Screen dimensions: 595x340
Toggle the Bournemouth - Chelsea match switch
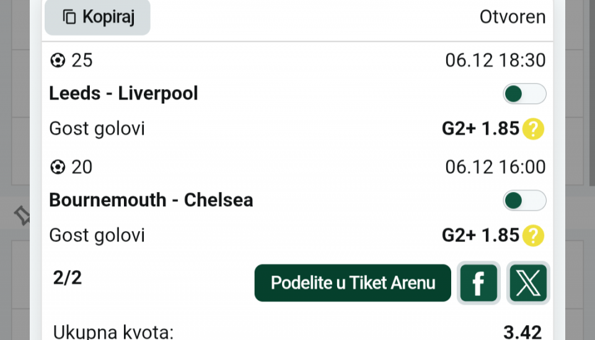(x=524, y=201)
